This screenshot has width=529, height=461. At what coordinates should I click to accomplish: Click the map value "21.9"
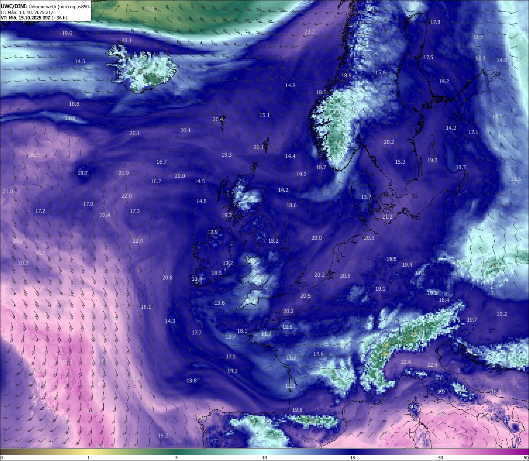[124, 173]
